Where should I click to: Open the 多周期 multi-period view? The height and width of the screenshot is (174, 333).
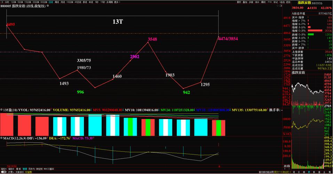110,2
